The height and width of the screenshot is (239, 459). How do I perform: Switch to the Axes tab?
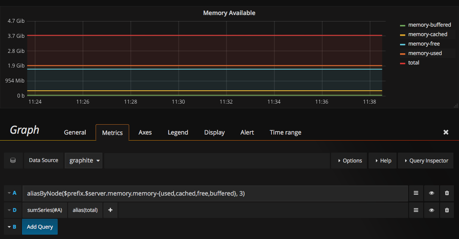click(x=145, y=132)
